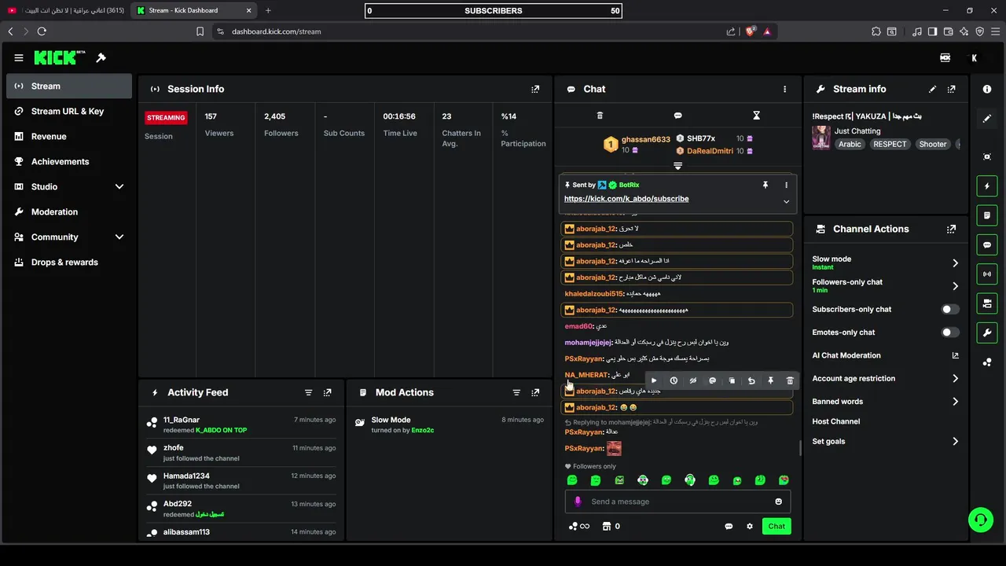Image resolution: width=1006 pixels, height=566 pixels.
Task: Click the clear chat trash icon
Action: pyautogui.click(x=600, y=116)
